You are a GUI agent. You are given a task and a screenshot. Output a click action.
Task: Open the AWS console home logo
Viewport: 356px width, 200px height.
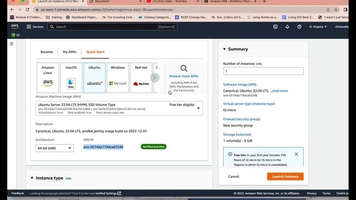point(15,26)
